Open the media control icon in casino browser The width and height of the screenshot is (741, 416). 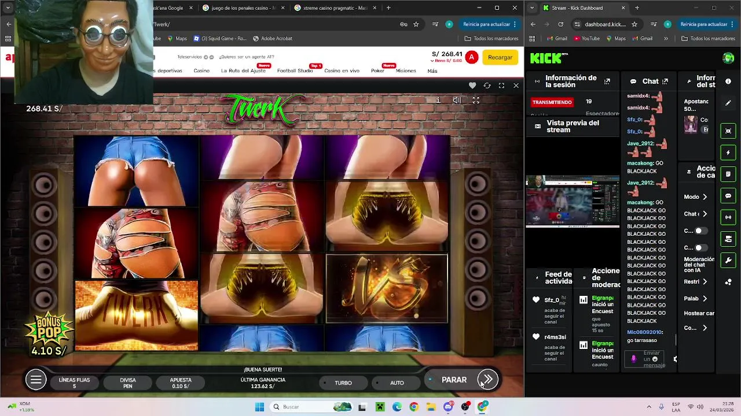435,24
